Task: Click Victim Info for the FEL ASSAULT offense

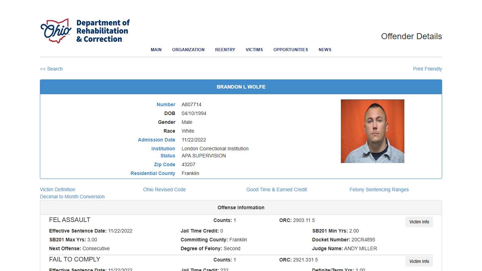Action: pyautogui.click(x=419, y=222)
